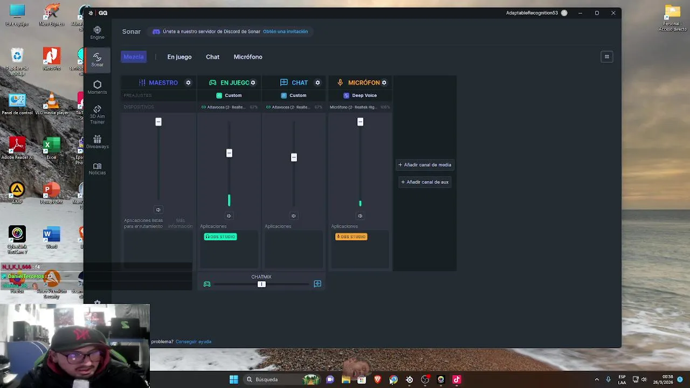
Task: Open AIMP desktop shortcut
Action: click(17, 193)
